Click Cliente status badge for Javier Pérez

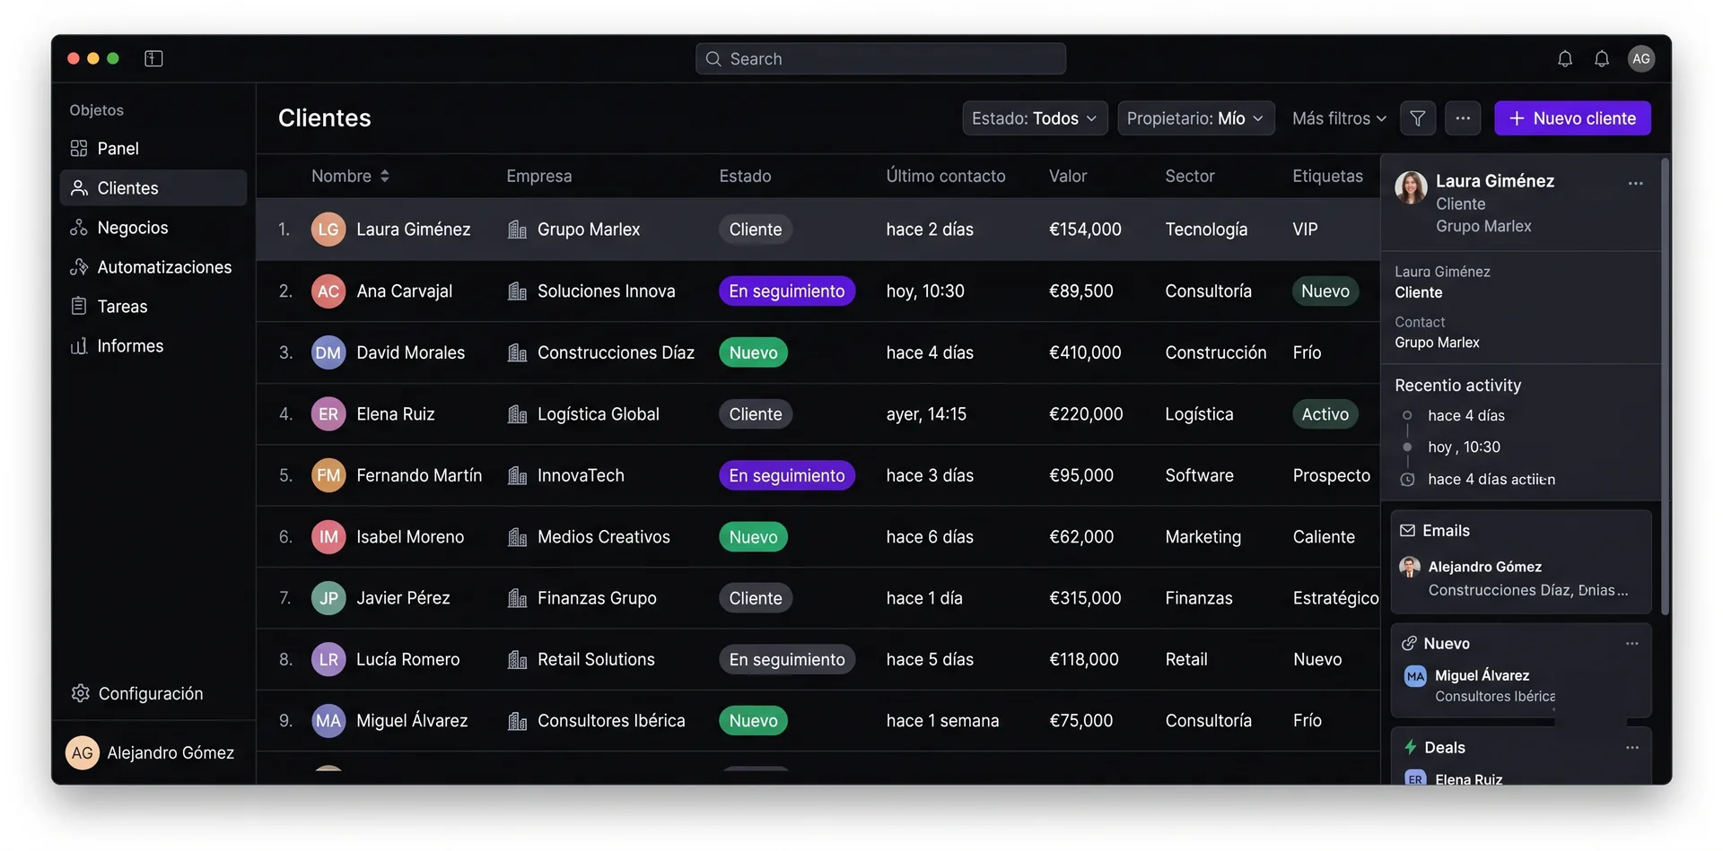click(x=756, y=598)
